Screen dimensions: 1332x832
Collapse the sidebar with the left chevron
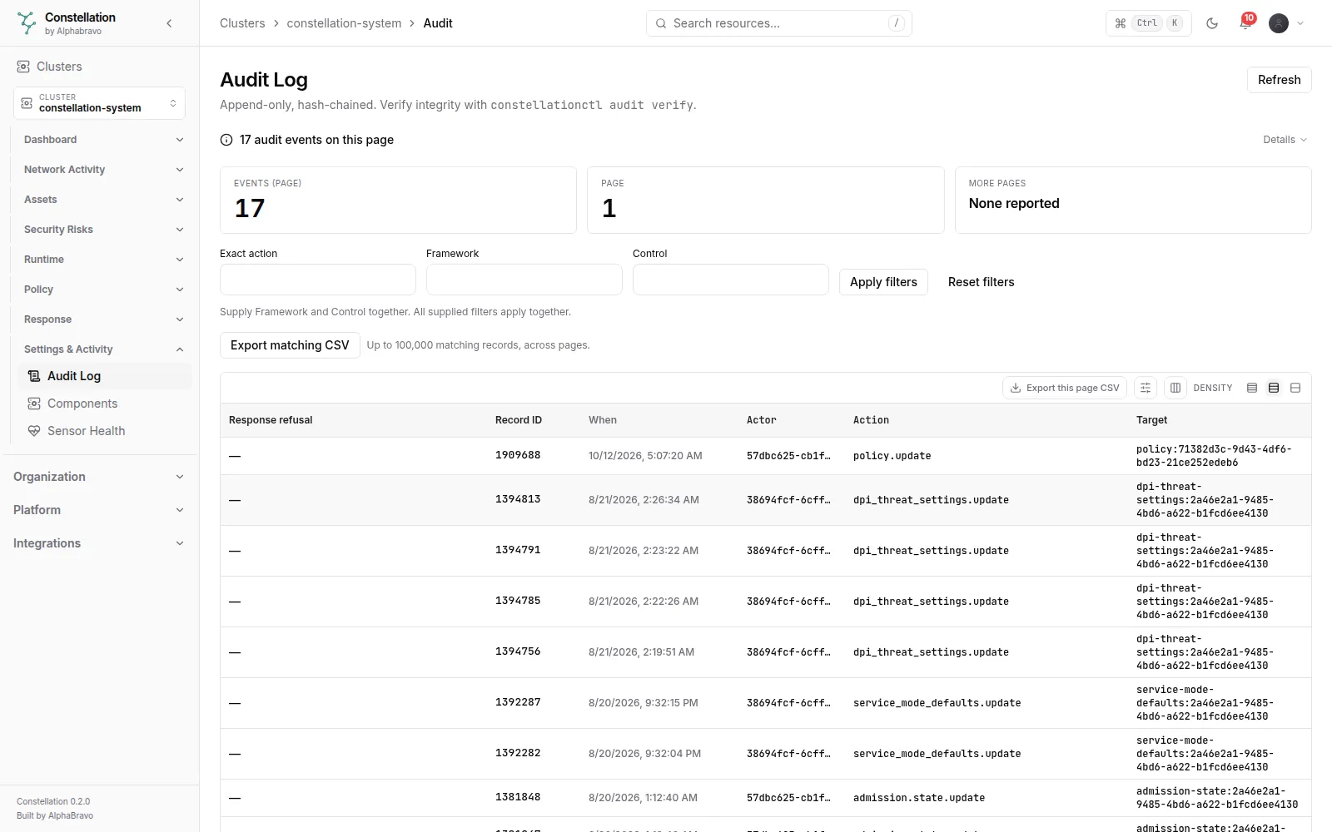[x=169, y=23]
